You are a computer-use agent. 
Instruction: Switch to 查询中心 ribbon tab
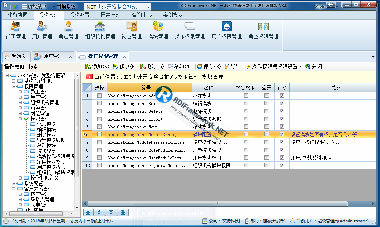click(142, 15)
